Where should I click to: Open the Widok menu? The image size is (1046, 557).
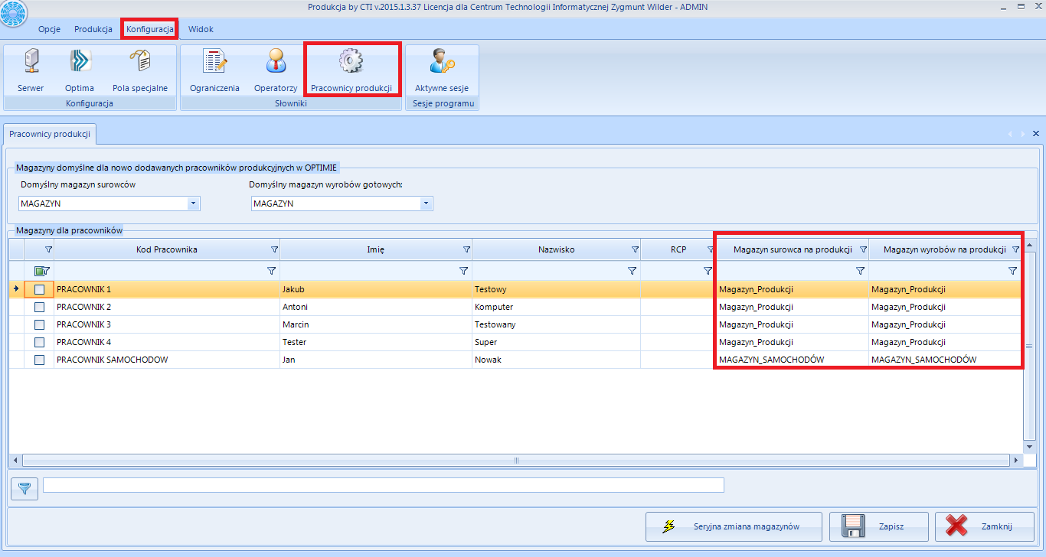tap(201, 29)
